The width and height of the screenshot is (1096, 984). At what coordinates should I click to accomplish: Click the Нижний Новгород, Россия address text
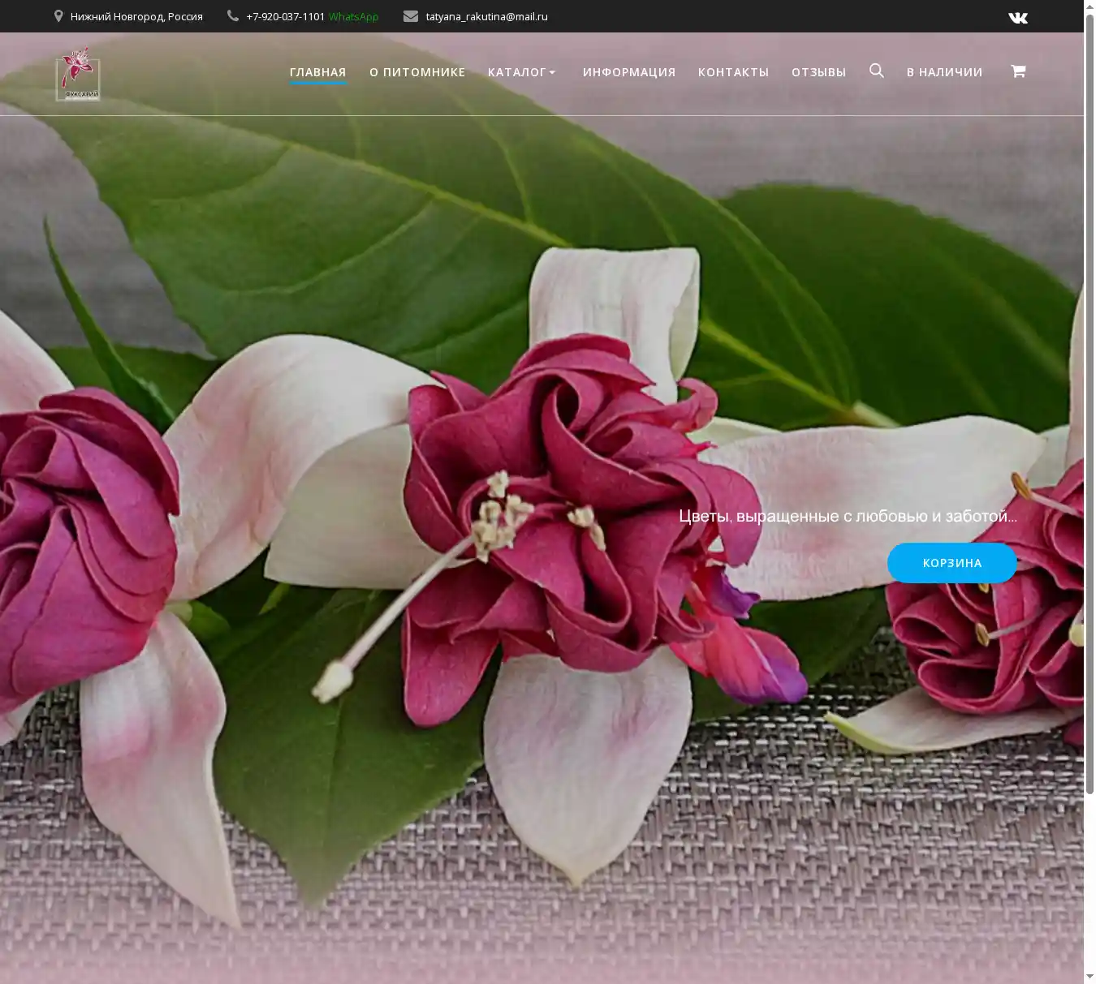point(136,17)
